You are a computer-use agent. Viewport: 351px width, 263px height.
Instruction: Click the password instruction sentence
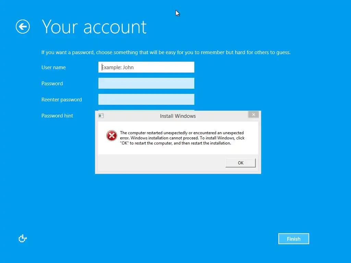coord(166,52)
